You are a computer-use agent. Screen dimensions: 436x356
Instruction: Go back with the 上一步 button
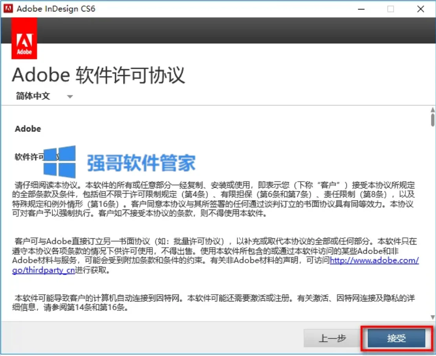pyautogui.click(x=332, y=338)
